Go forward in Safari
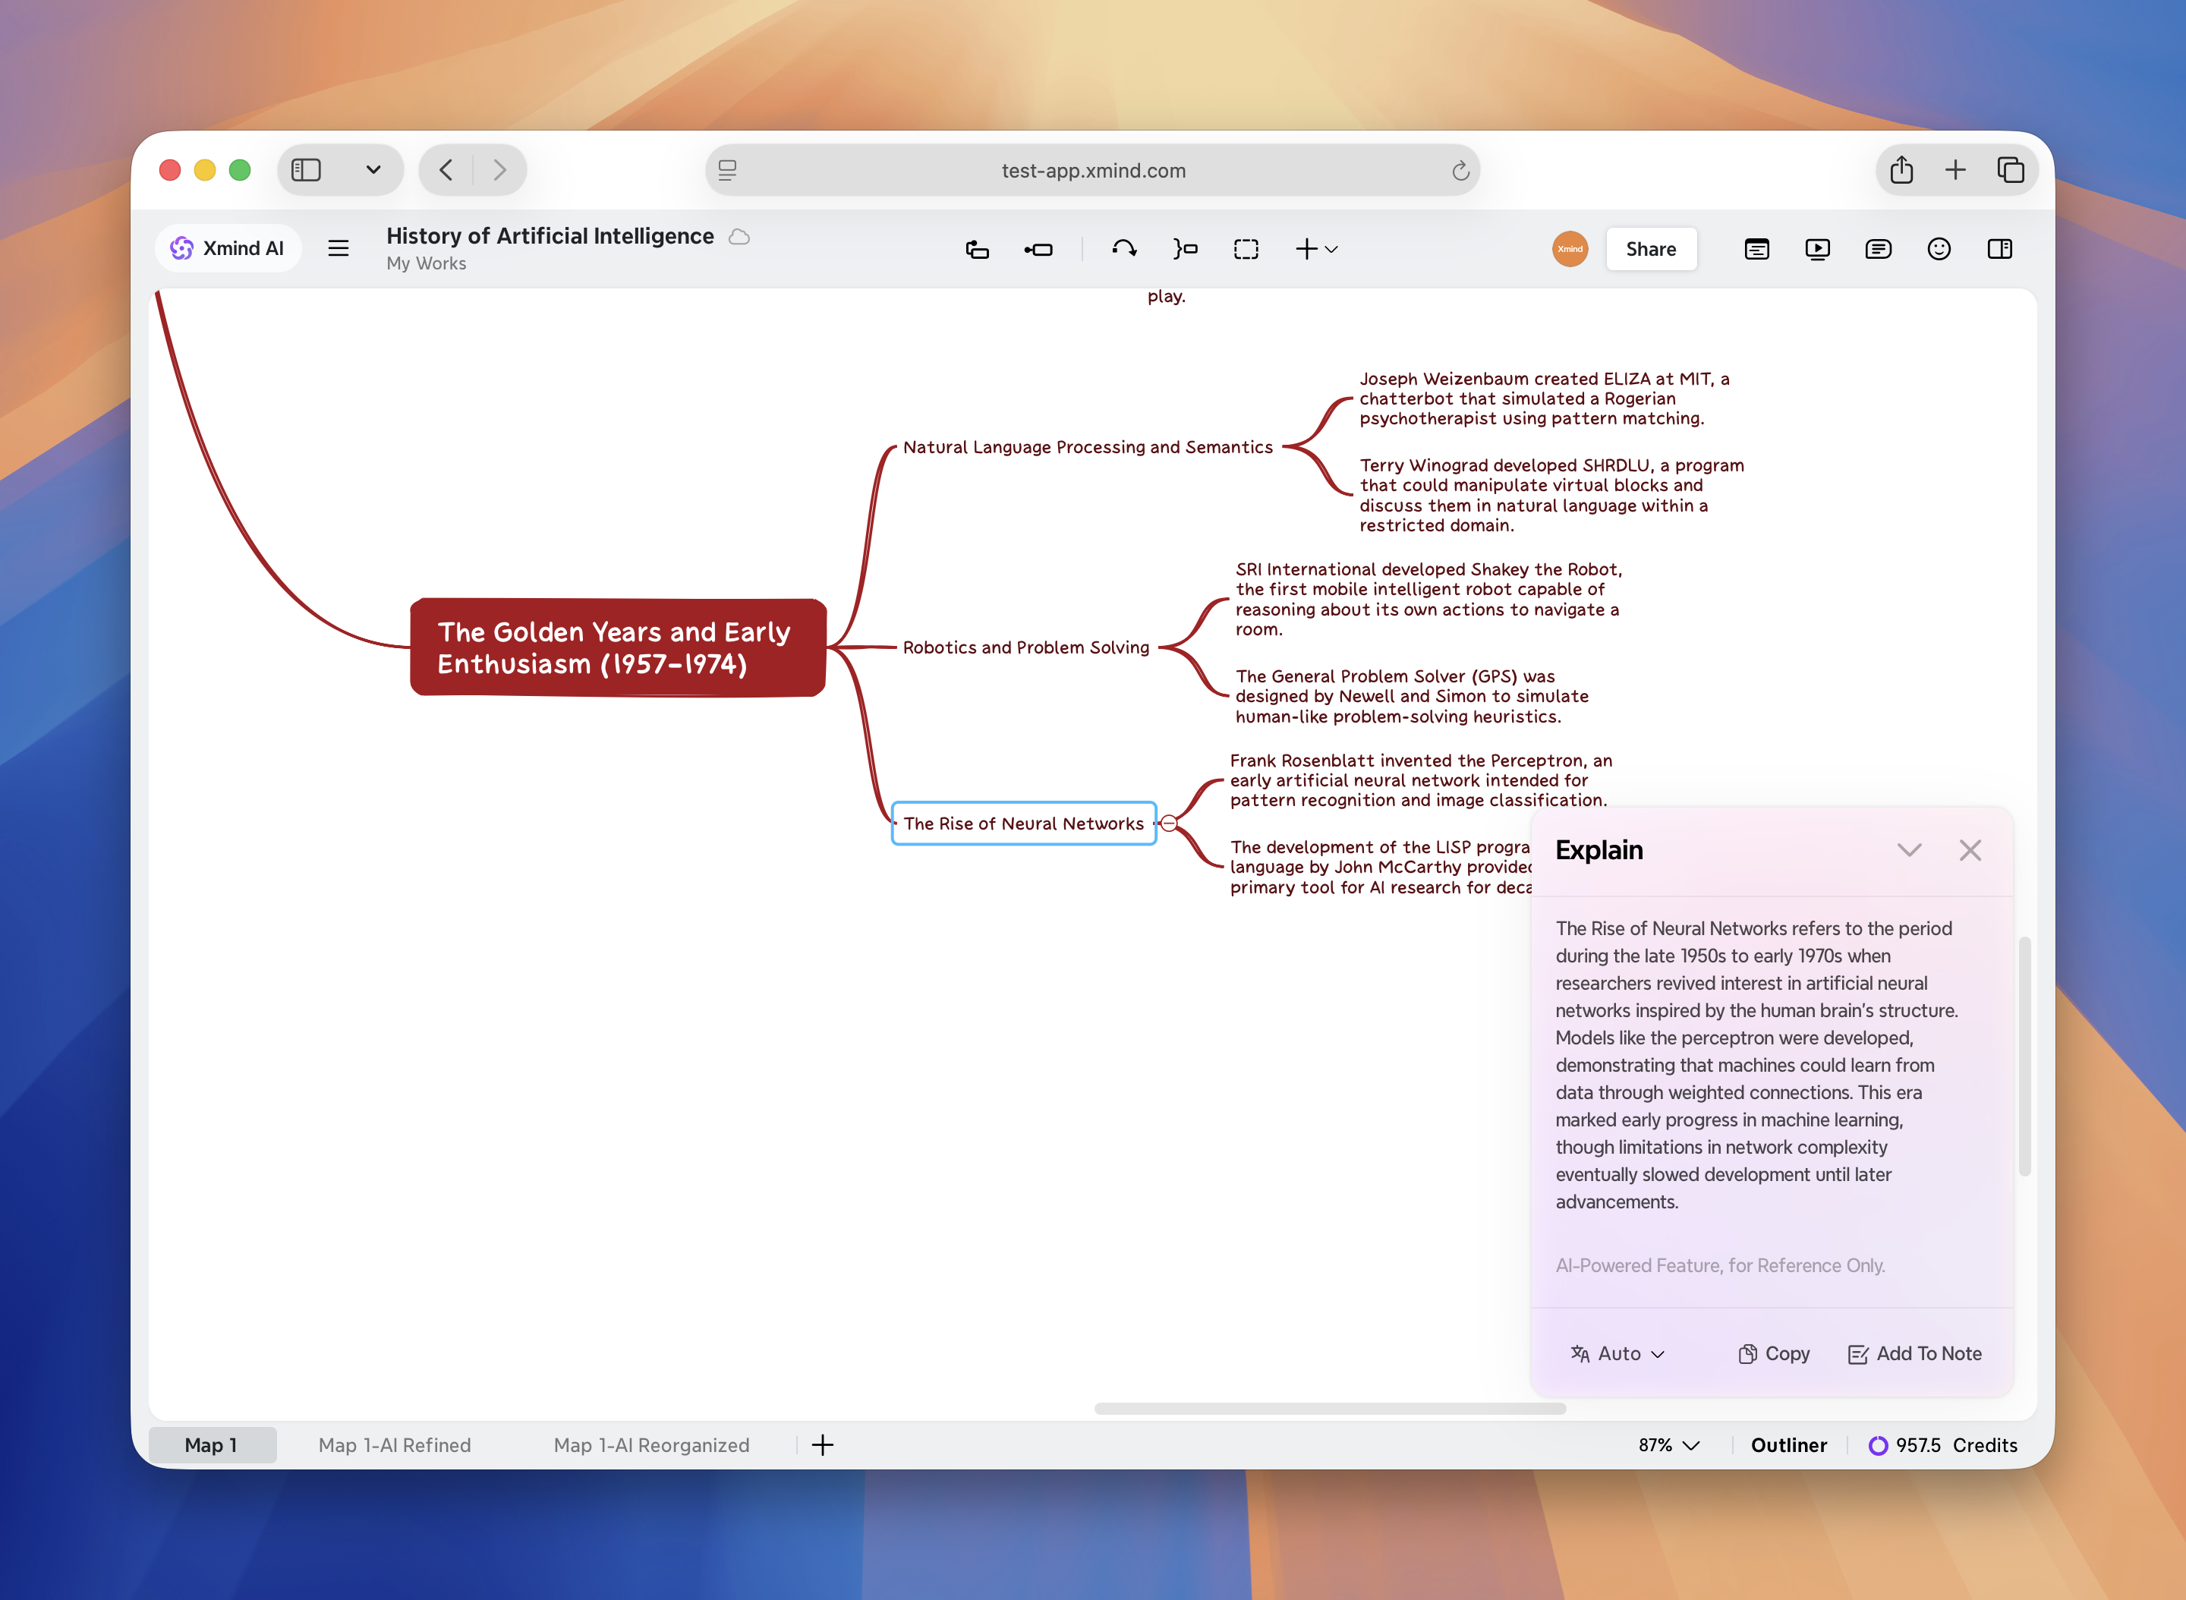The height and width of the screenshot is (1600, 2186). tap(499, 171)
